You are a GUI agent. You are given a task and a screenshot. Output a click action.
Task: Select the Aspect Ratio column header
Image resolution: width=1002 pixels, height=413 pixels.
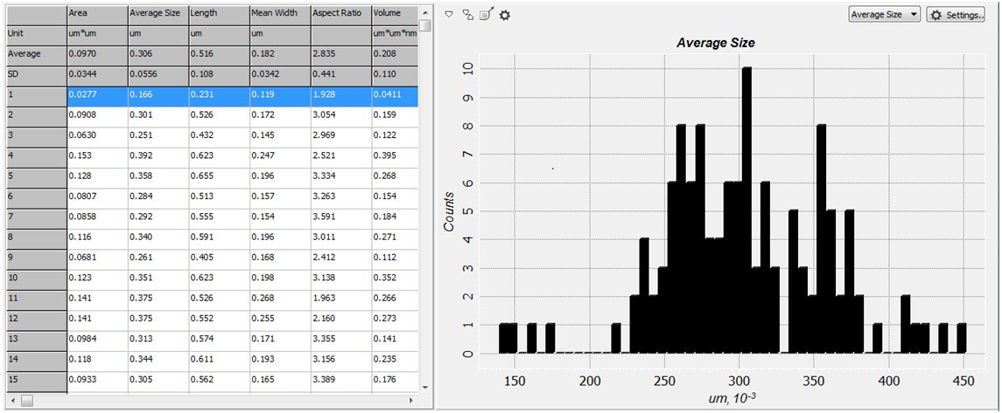[340, 14]
